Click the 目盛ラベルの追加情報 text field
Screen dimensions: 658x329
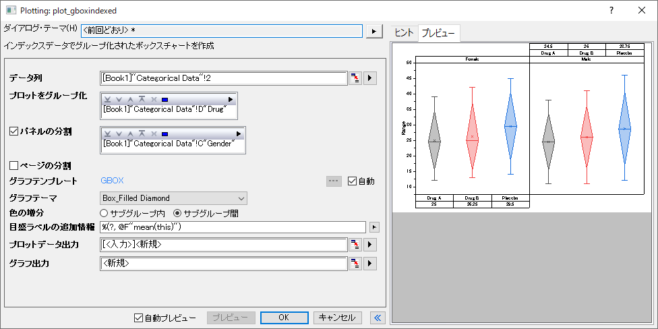(x=233, y=227)
